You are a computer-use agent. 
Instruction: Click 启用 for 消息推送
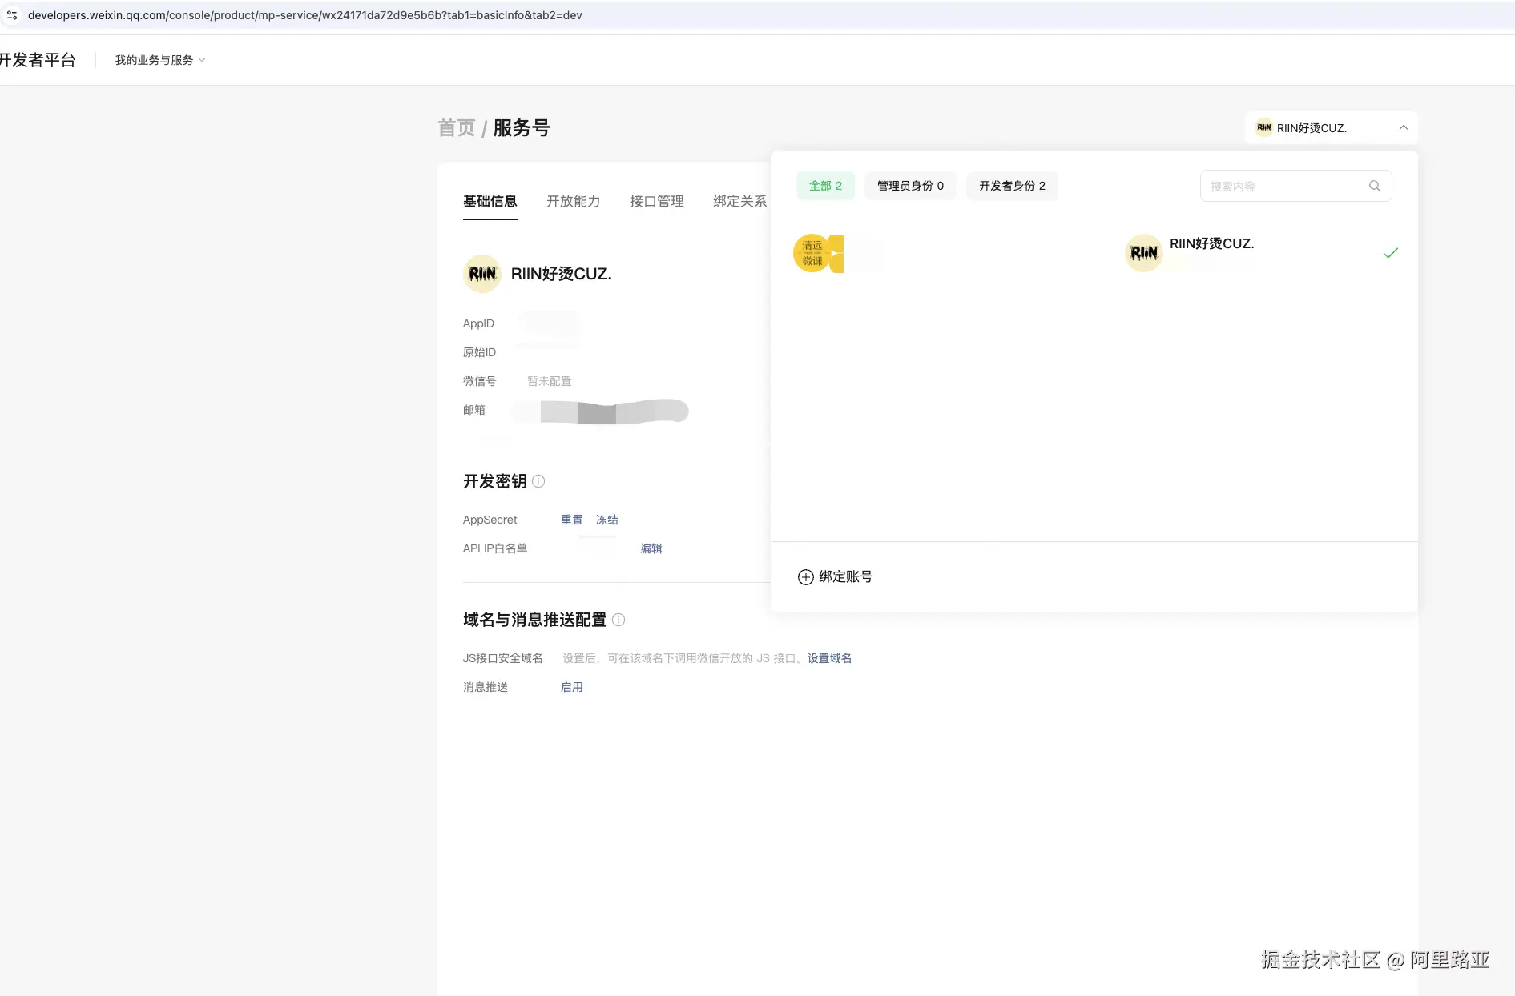click(572, 687)
